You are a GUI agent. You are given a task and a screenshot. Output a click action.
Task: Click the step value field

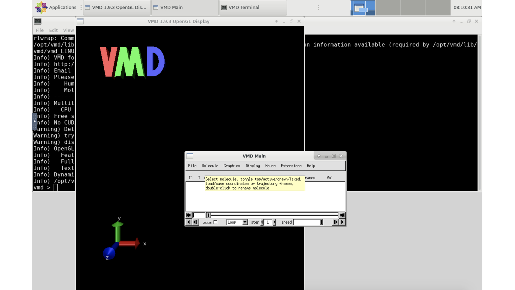[268, 222]
